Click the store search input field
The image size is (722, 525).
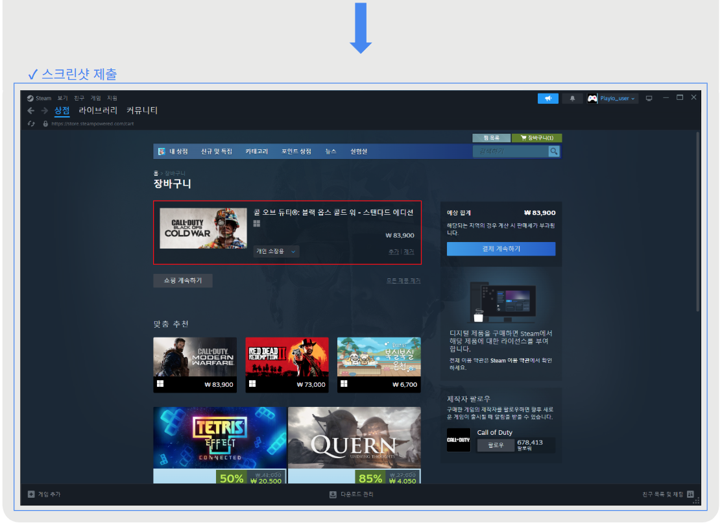point(511,151)
